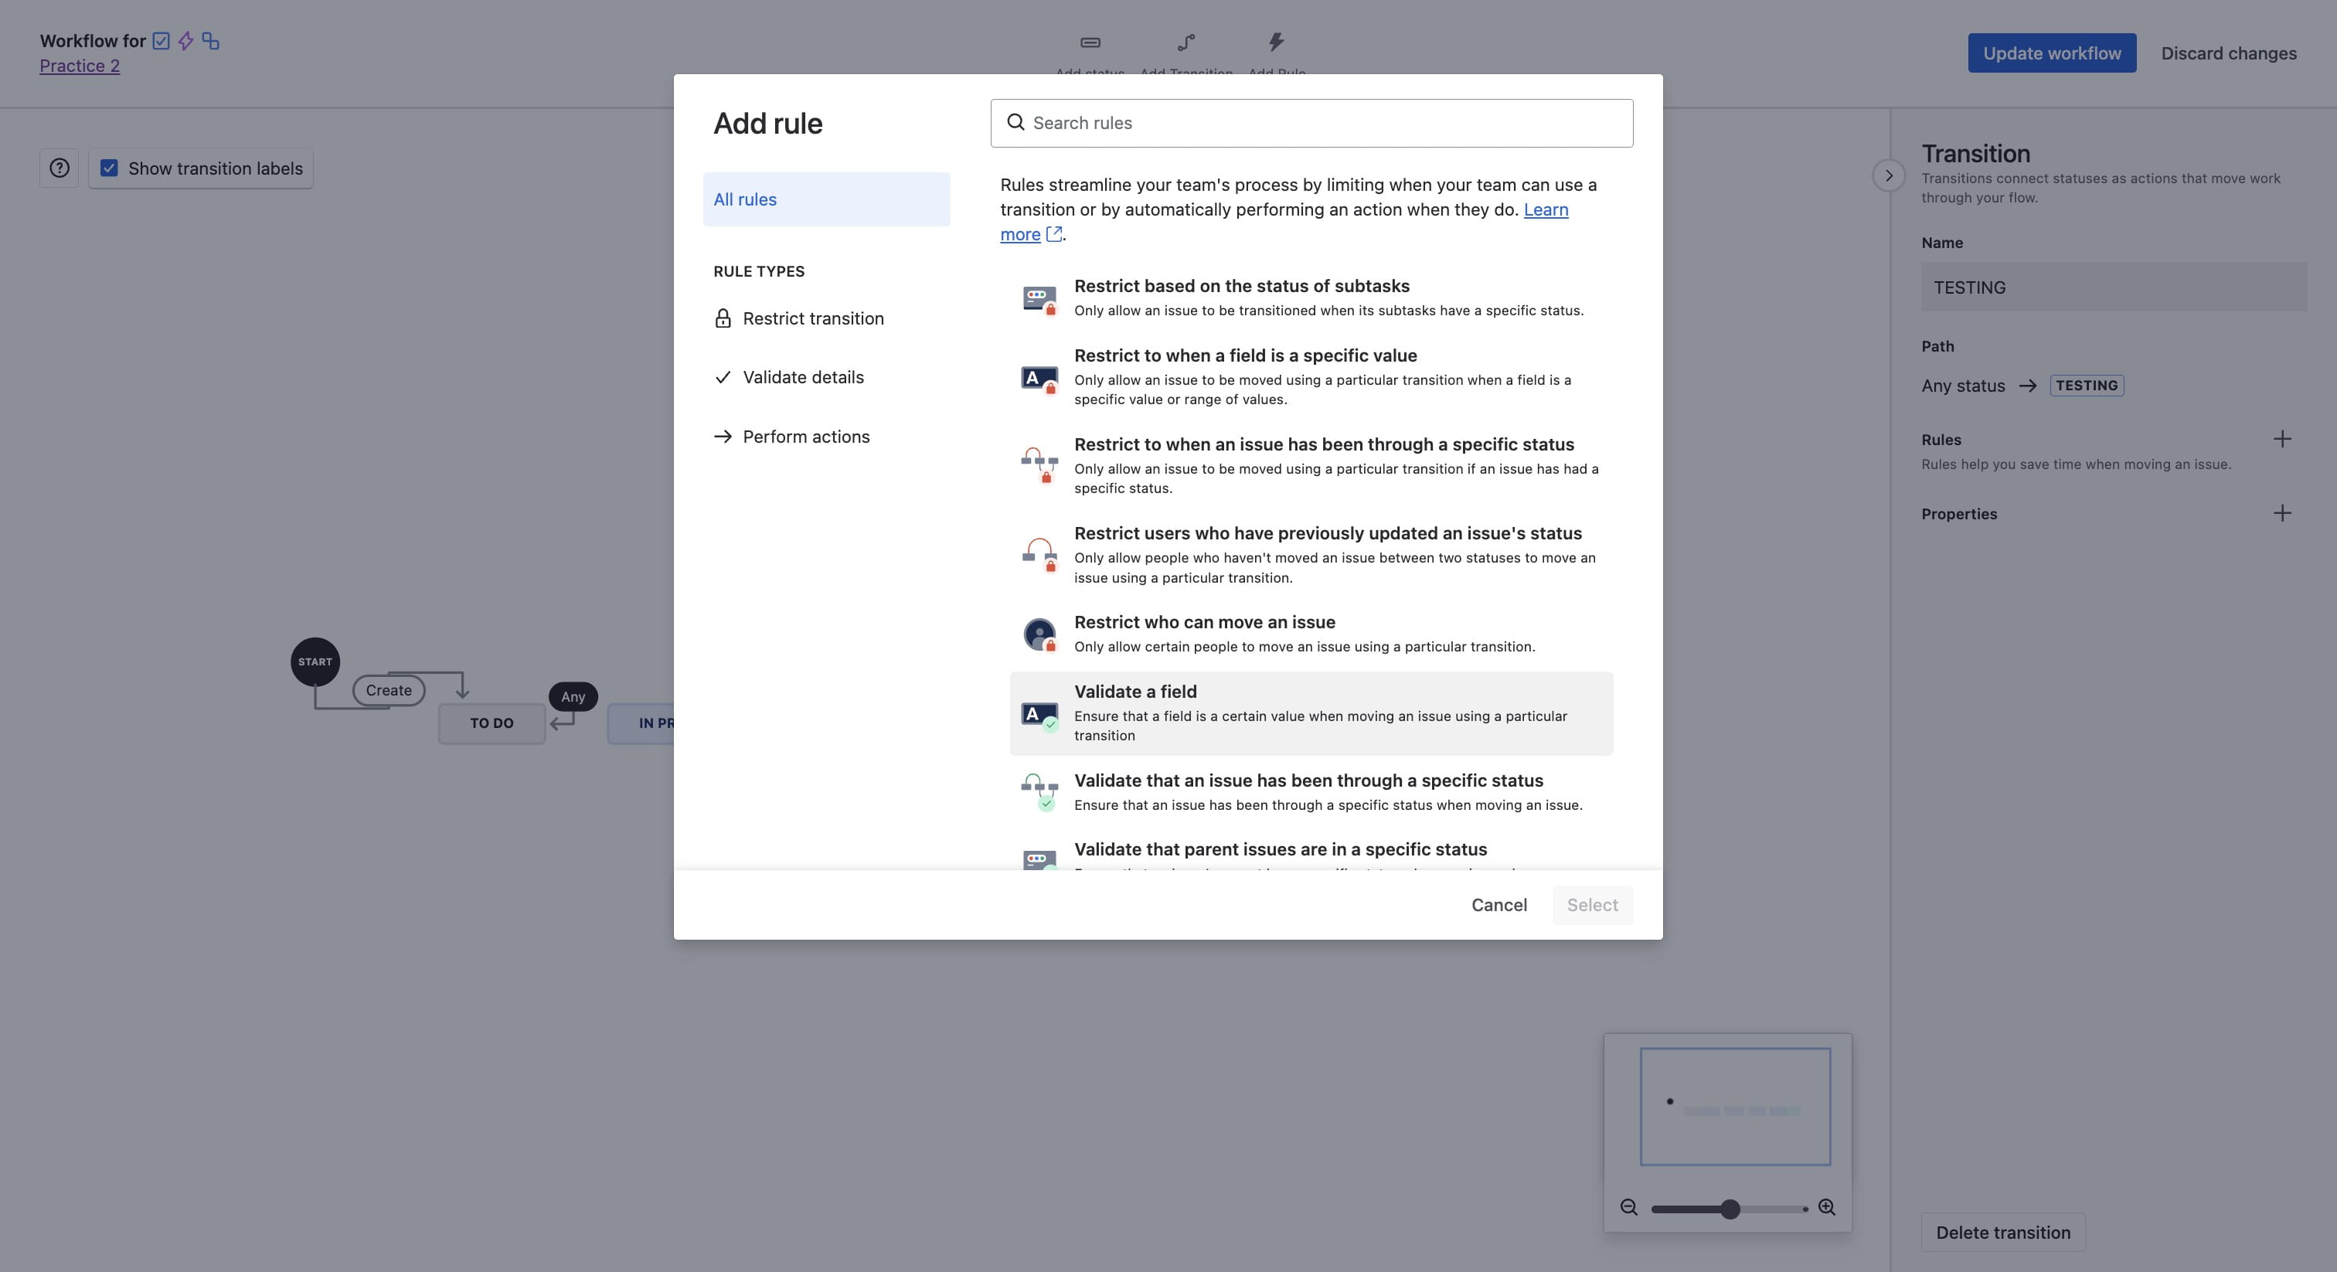Click the zoom slider handle
2337x1272 pixels.
[x=1730, y=1209]
